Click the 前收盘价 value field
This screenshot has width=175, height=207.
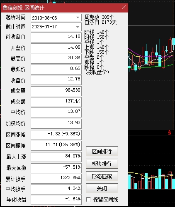[56, 37]
